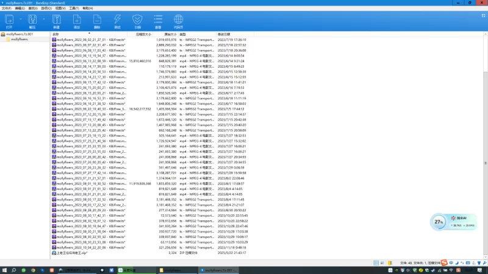Click the Scan (扫描) shield icon

[138, 21]
